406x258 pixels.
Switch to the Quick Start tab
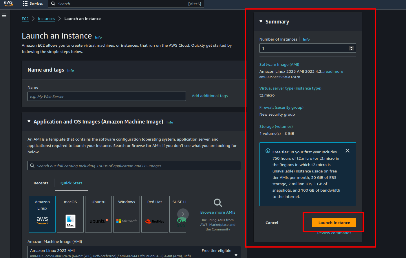pyautogui.click(x=71, y=183)
